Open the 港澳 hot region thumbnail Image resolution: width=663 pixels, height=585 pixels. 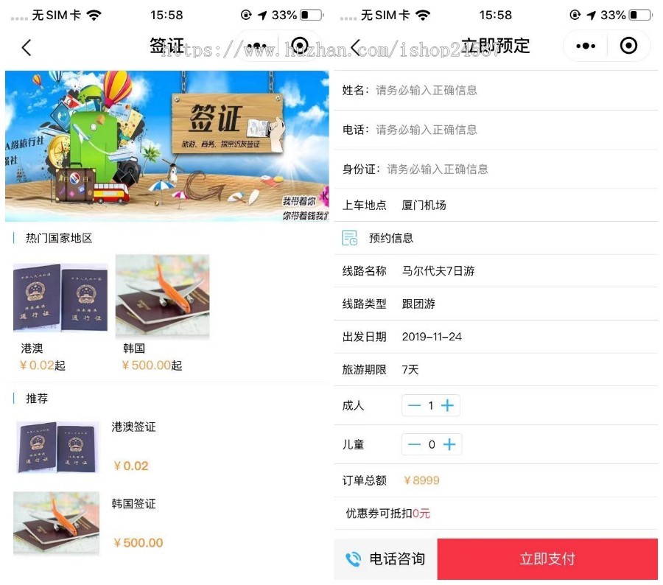(60, 298)
